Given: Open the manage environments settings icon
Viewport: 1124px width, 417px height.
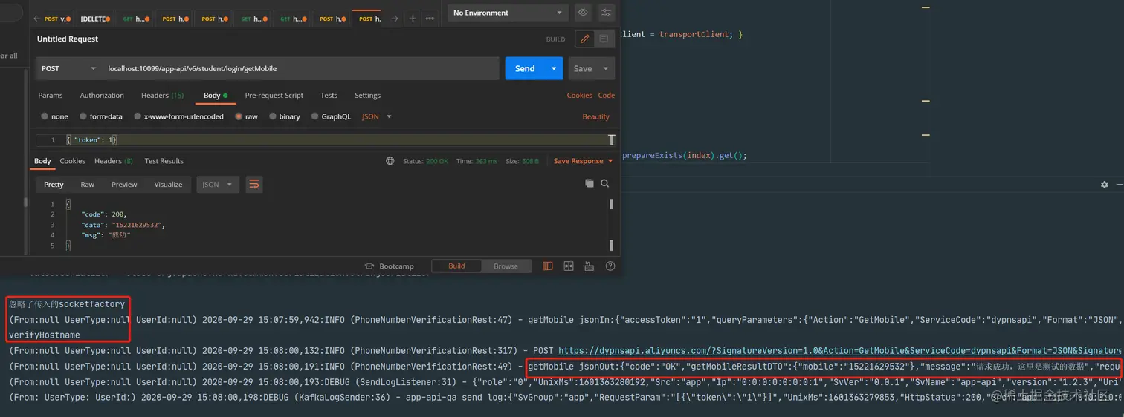Looking at the screenshot, I should [x=607, y=13].
